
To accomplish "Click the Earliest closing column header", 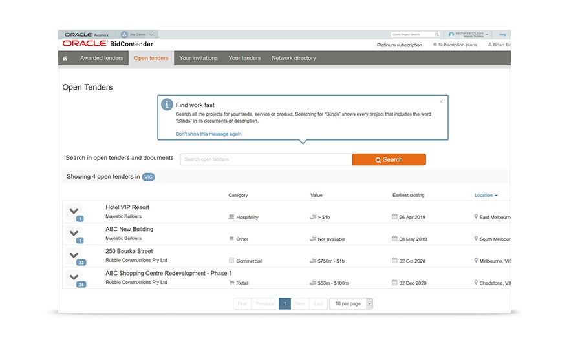I will [x=408, y=195].
